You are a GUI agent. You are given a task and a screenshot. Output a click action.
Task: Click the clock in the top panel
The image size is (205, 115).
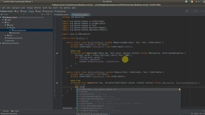point(107,2)
